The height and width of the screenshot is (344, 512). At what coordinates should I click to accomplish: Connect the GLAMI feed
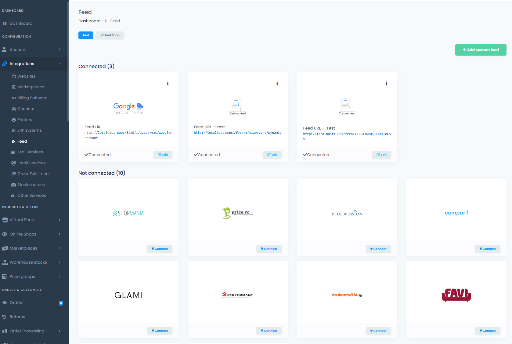160,331
